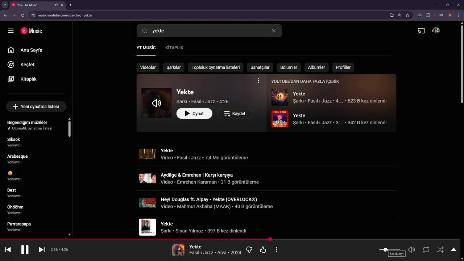Click the Kaydet button
The height and width of the screenshot is (261, 464).
(235, 113)
